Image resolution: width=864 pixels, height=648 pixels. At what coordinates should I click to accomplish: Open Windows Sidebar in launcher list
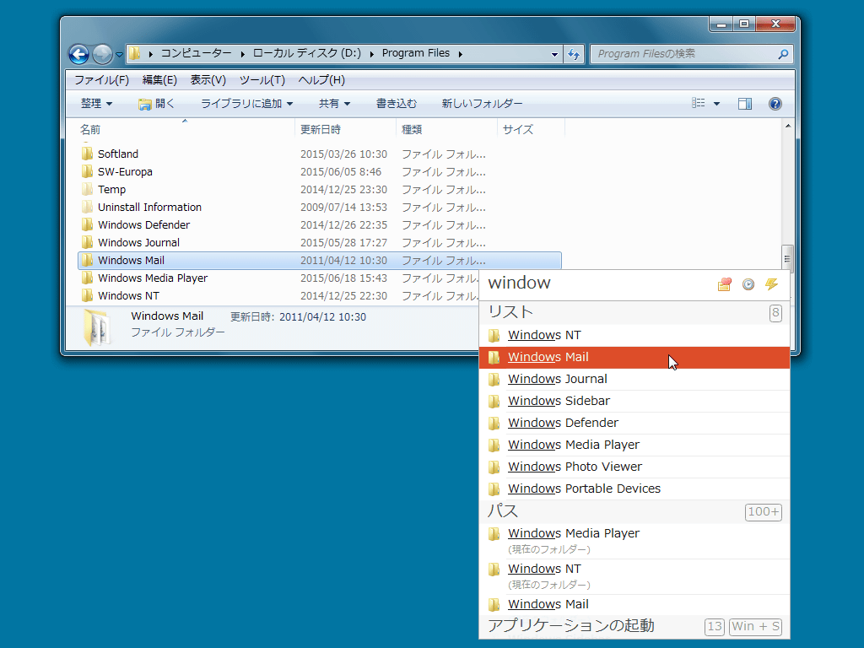coord(634,401)
